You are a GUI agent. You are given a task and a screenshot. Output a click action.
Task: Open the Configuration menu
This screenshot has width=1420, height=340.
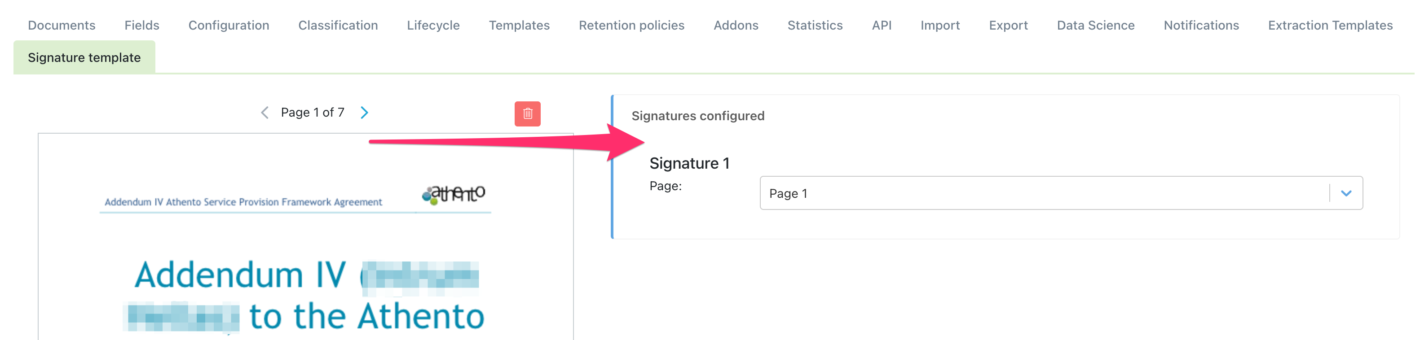point(228,25)
